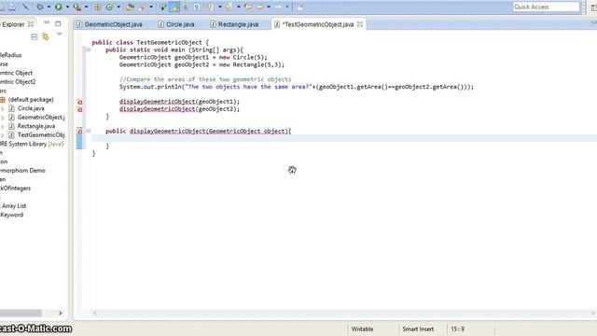The height and width of the screenshot is (336, 597).
Task: Open the Previous Annotation dropdown arrow
Action: (239, 7)
